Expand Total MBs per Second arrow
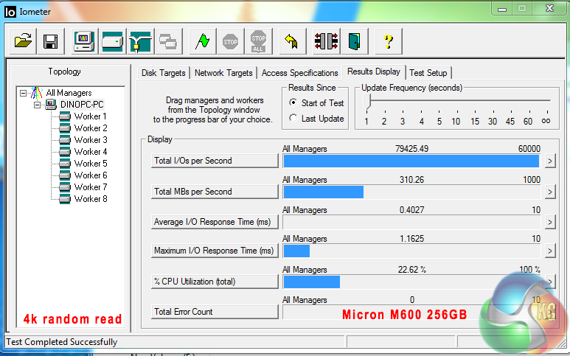Image resolution: width=570 pixels, height=356 pixels. [x=550, y=192]
